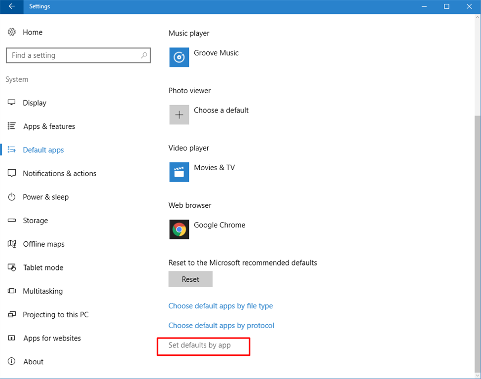The image size is (481, 379).
Task: Open Apps for websites page
Action: tap(52, 338)
